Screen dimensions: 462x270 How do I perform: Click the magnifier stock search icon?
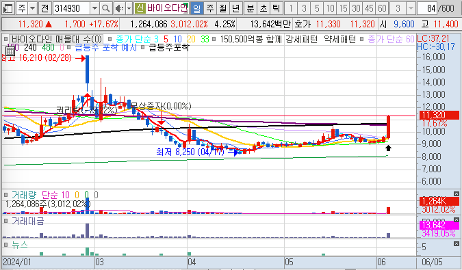(x=105, y=8)
